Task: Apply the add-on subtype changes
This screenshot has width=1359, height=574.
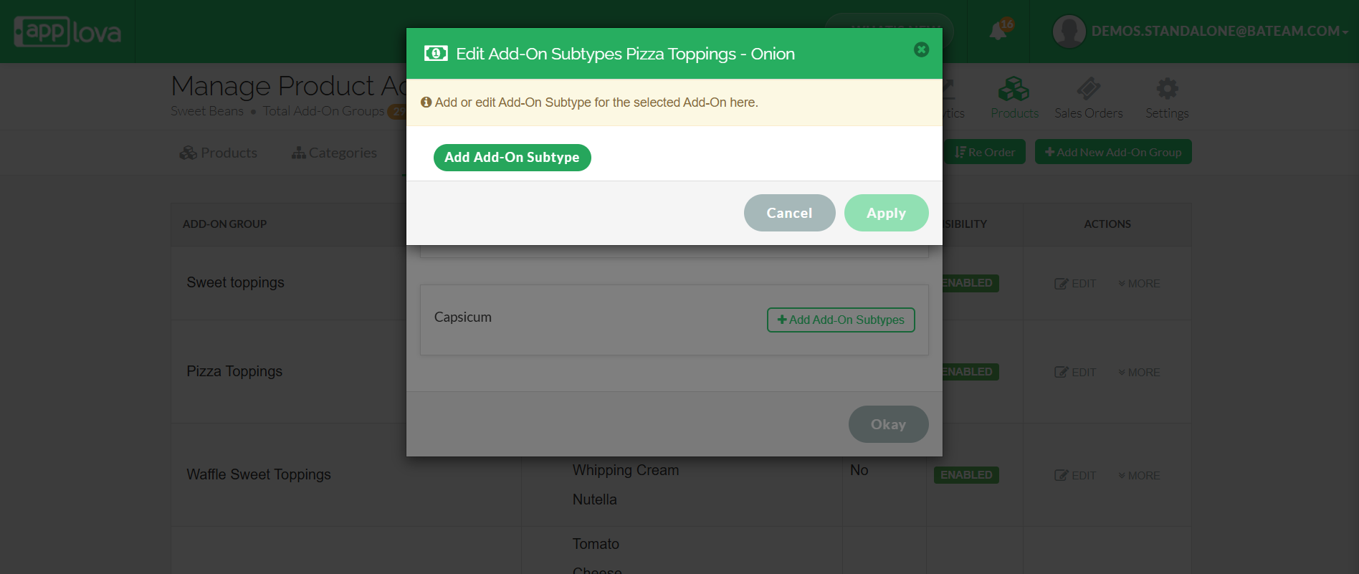Action: tap(886, 213)
